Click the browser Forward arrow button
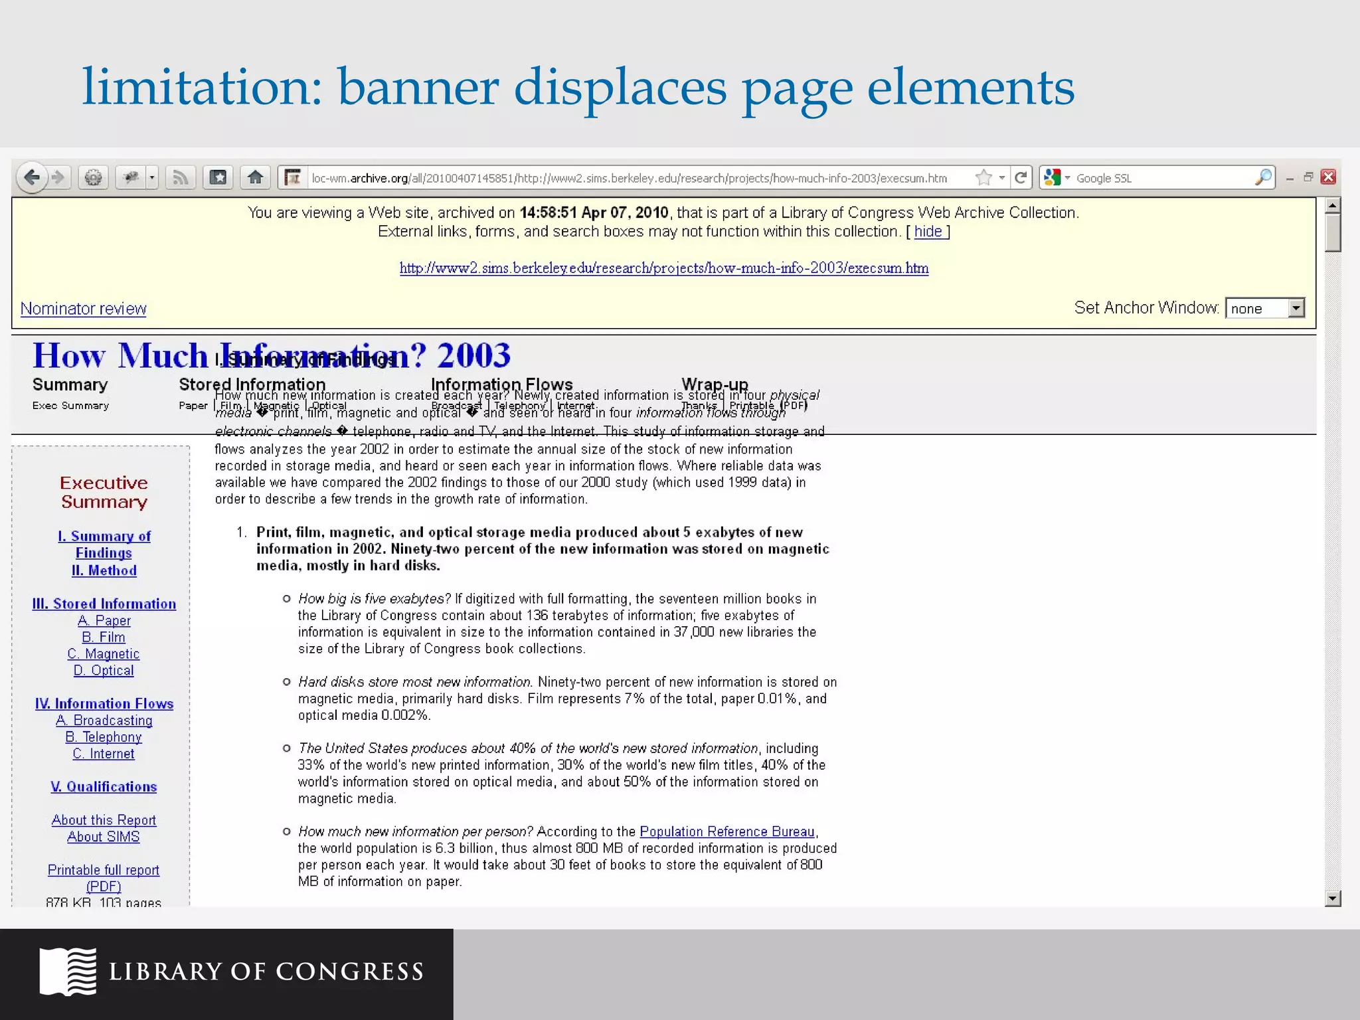 tap(58, 177)
